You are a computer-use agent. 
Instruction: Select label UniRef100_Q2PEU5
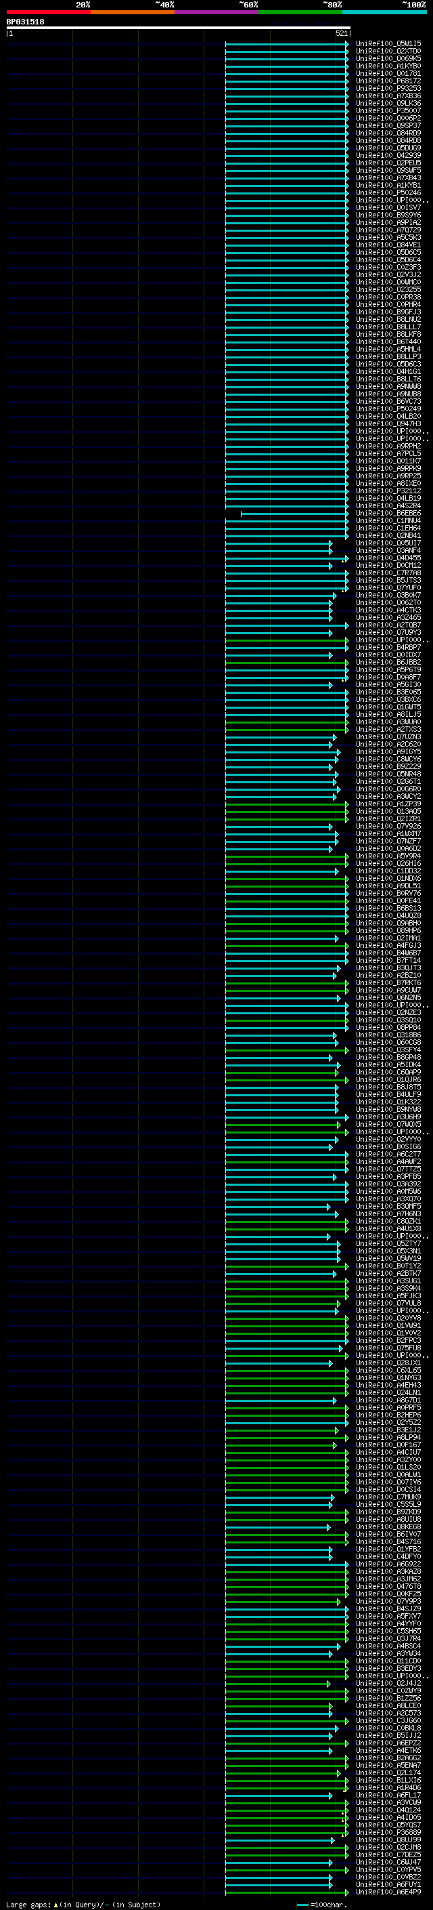(388, 163)
